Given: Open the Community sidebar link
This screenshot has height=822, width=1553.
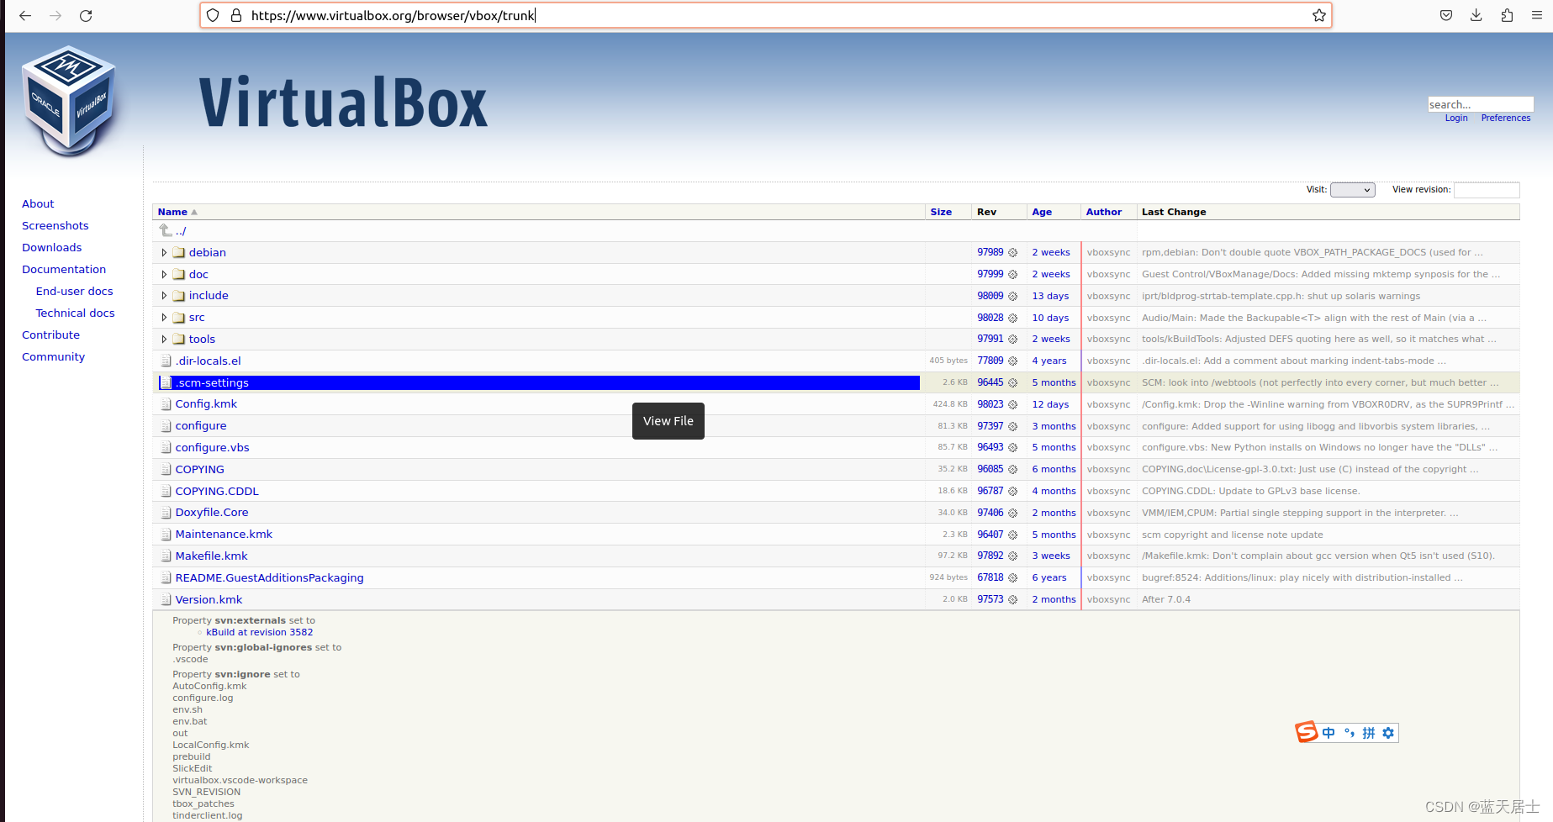Looking at the screenshot, I should click(x=54, y=356).
